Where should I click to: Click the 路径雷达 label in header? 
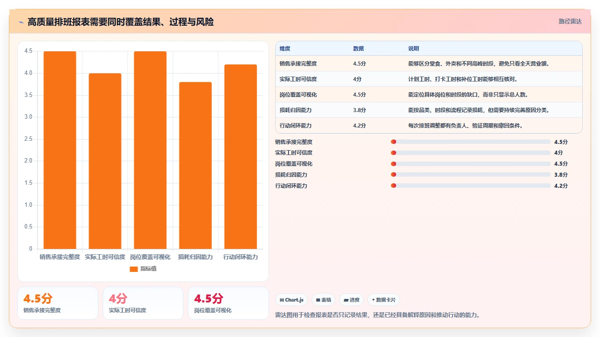coord(570,21)
